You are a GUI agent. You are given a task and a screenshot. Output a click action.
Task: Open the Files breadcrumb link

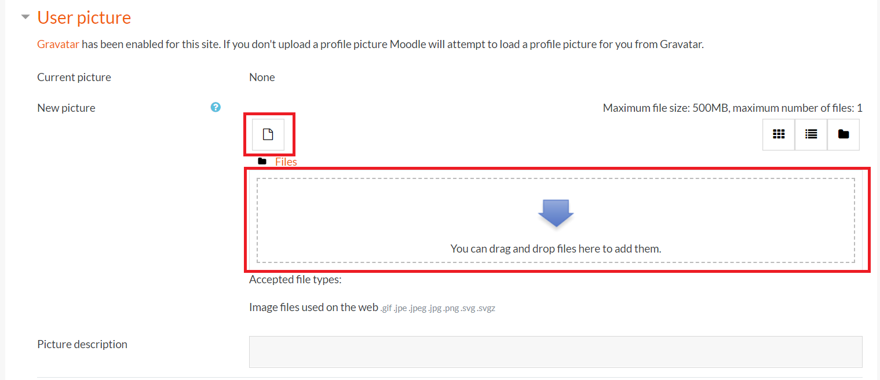tap(286, 162)
